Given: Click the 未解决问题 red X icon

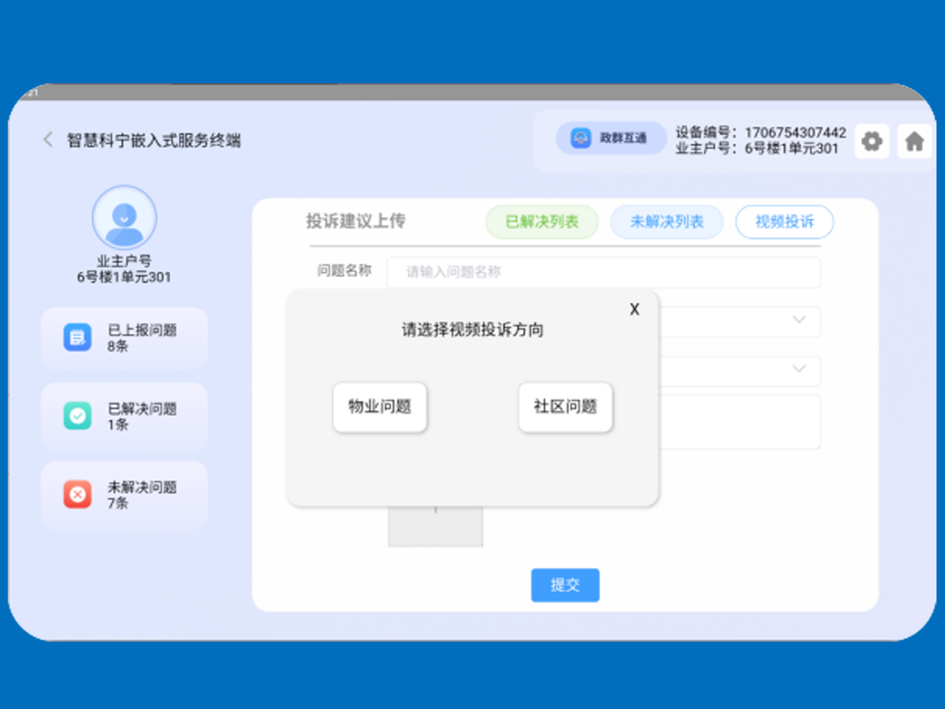Looking at the screenshot, I should click(x=77, y=494).
